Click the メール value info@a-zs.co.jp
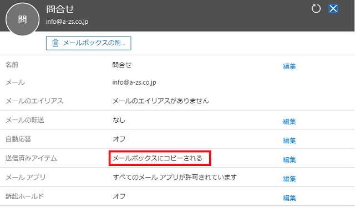Viewport: 355px width, 208px height. 134,82
